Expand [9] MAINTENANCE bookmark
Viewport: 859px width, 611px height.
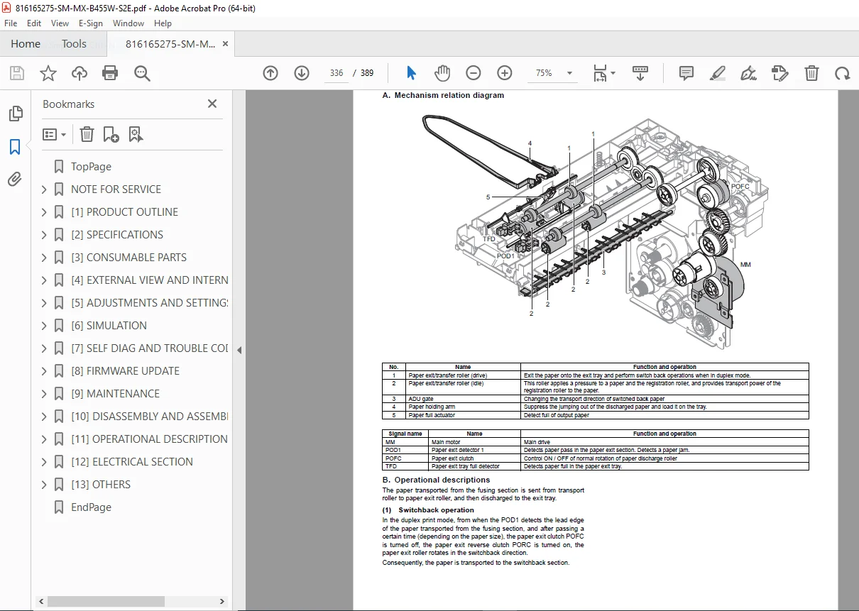pos(44,394)
